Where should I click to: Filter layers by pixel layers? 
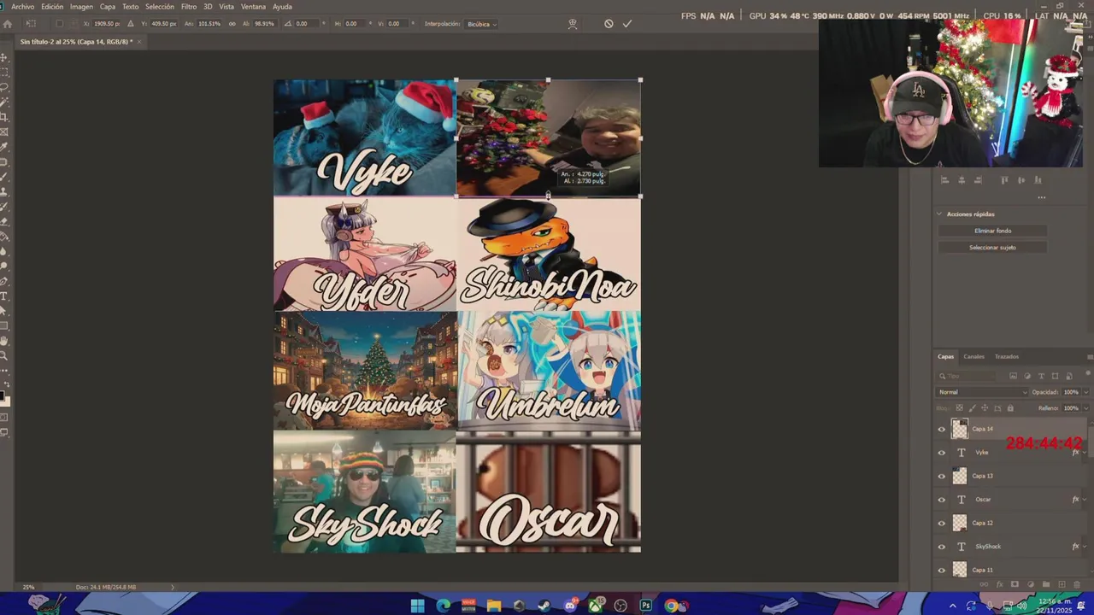pos(1013,376)
